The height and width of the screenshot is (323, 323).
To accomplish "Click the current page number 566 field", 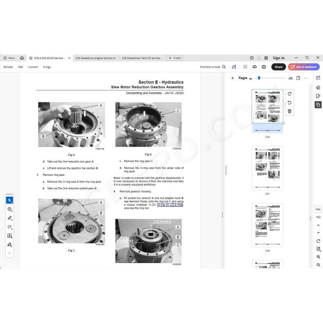I will tap(318, 209).
